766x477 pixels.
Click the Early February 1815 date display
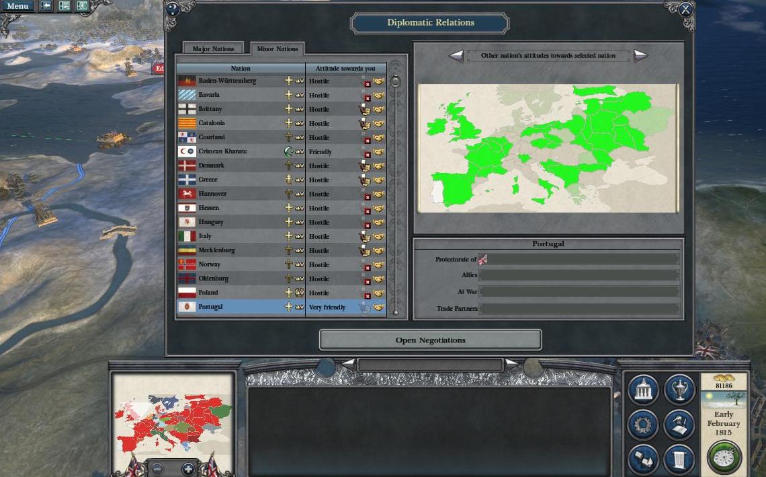[x=724, y=423]
